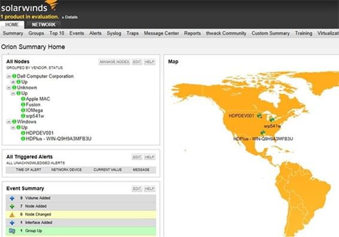This screenshot has width=339, height=237.
Task: Click the warning triangle icon for Node Changed
Action: [12, 214]
